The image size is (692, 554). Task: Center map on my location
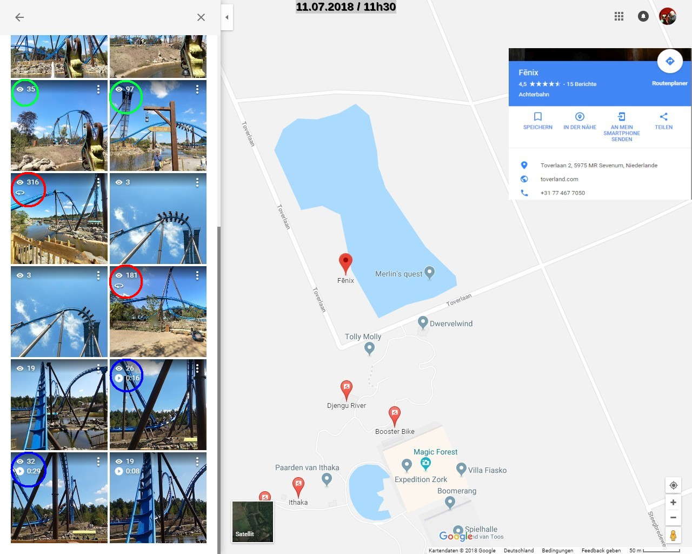(674, 485)
